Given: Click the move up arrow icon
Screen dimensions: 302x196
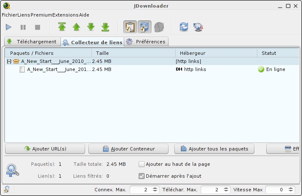Looking at the screenshot, I should (77, 27).
